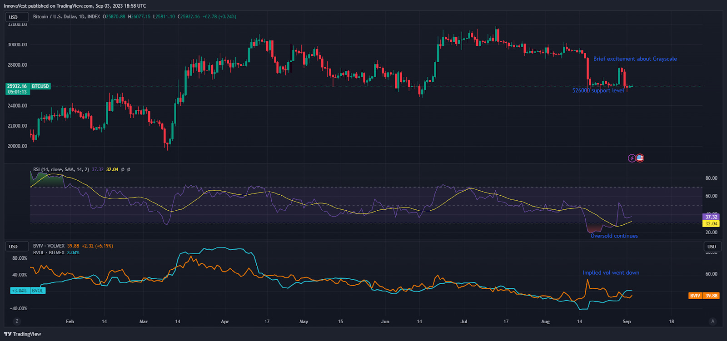This screenshot has width=727, height=341.
Task: Click the TradingView logo
Action: click(x=22, y=334)
